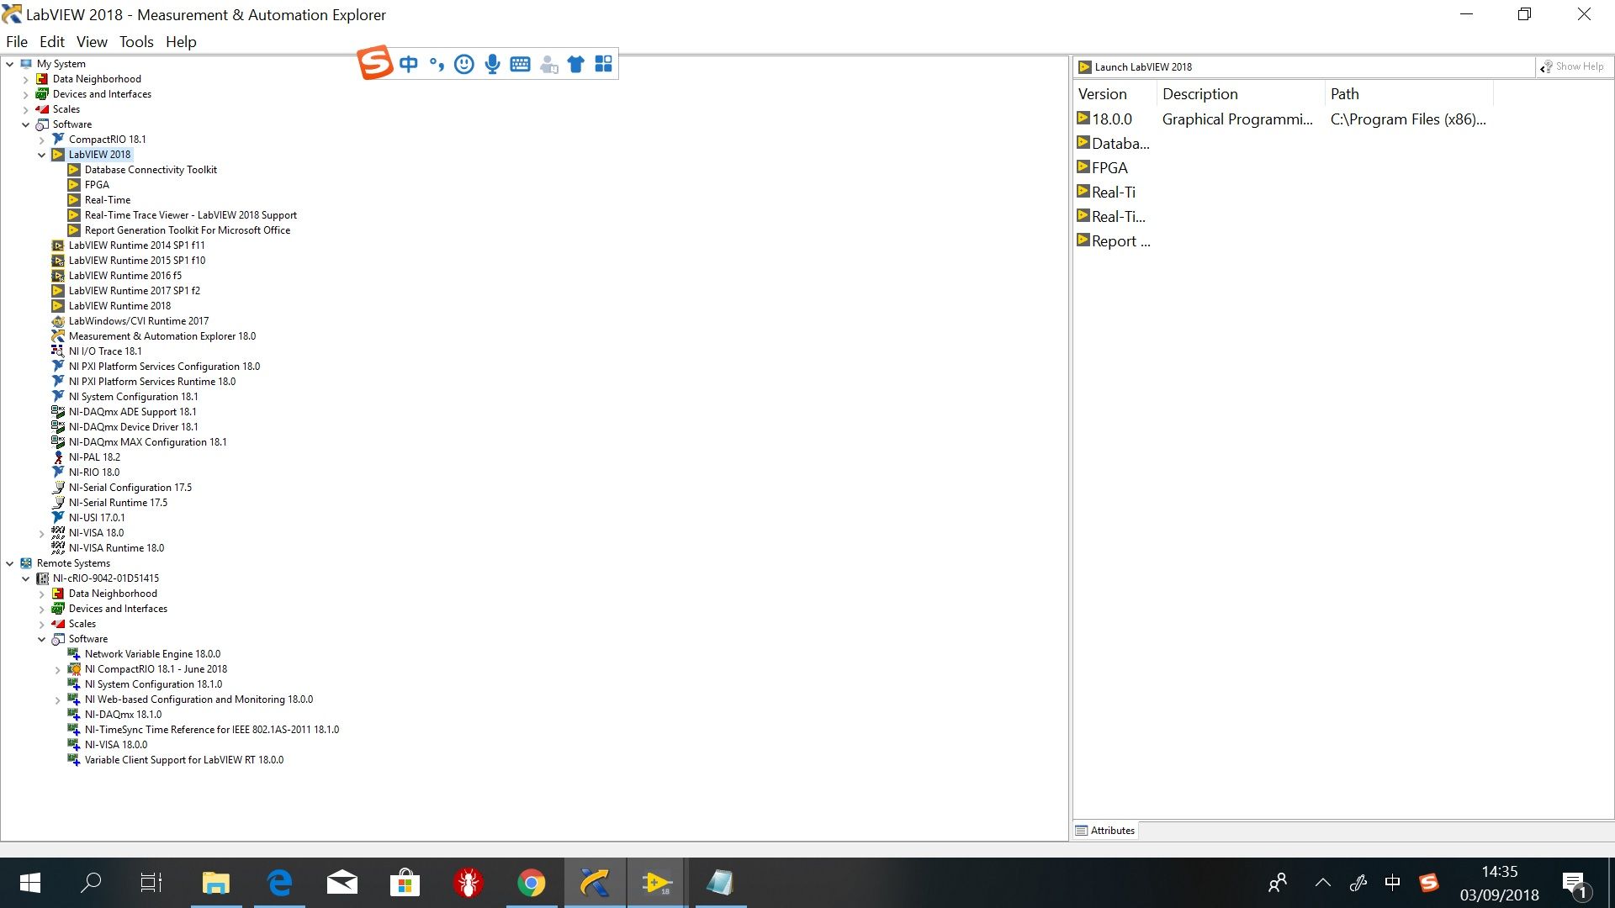Select the 18.0.0 row in the version list

(x=1283, y=119)
